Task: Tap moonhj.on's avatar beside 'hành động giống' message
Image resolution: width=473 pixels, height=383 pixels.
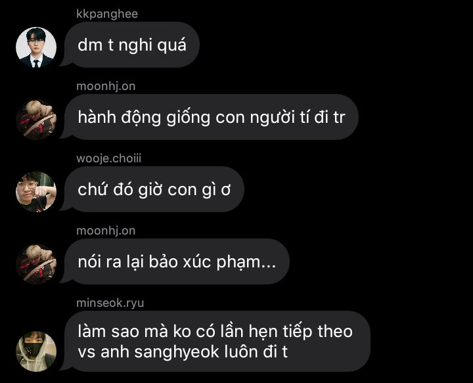Action: pyautogui.click(x=36, y=120)
